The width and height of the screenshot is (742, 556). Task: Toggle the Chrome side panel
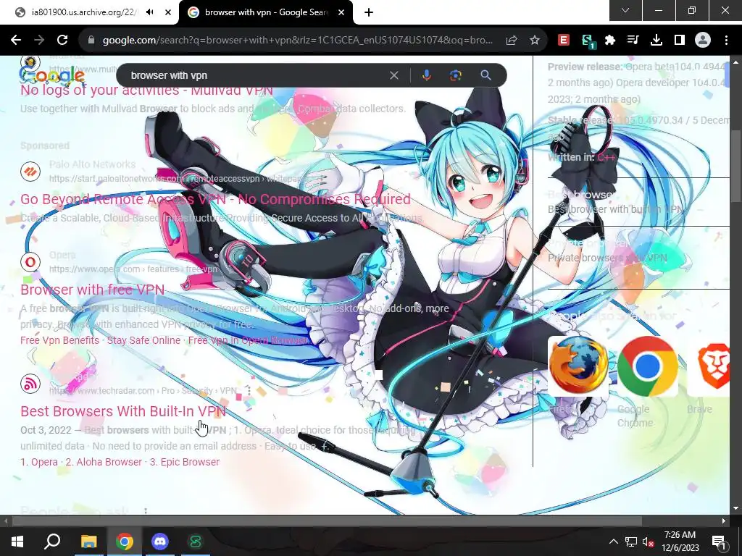click(680, 41)
